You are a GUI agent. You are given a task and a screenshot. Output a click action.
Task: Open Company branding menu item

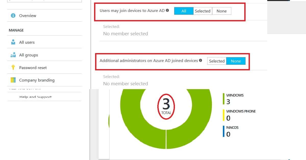tap(45, 80)
